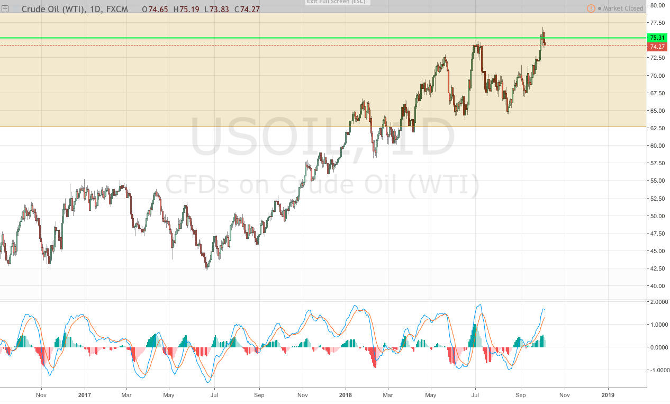Expand the chart legend with the plus icon
Viewport: 670px width, 404px height.
click(x=5, y=9)
